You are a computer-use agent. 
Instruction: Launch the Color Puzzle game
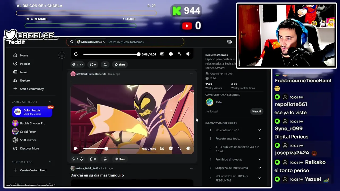coord(32,112)
